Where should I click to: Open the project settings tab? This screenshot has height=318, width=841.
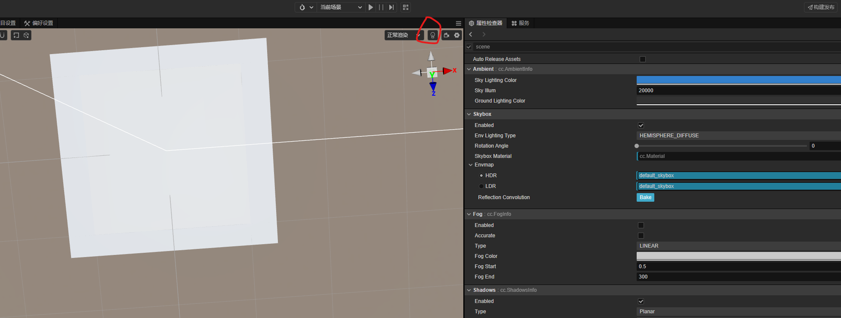tap(8, 23)
